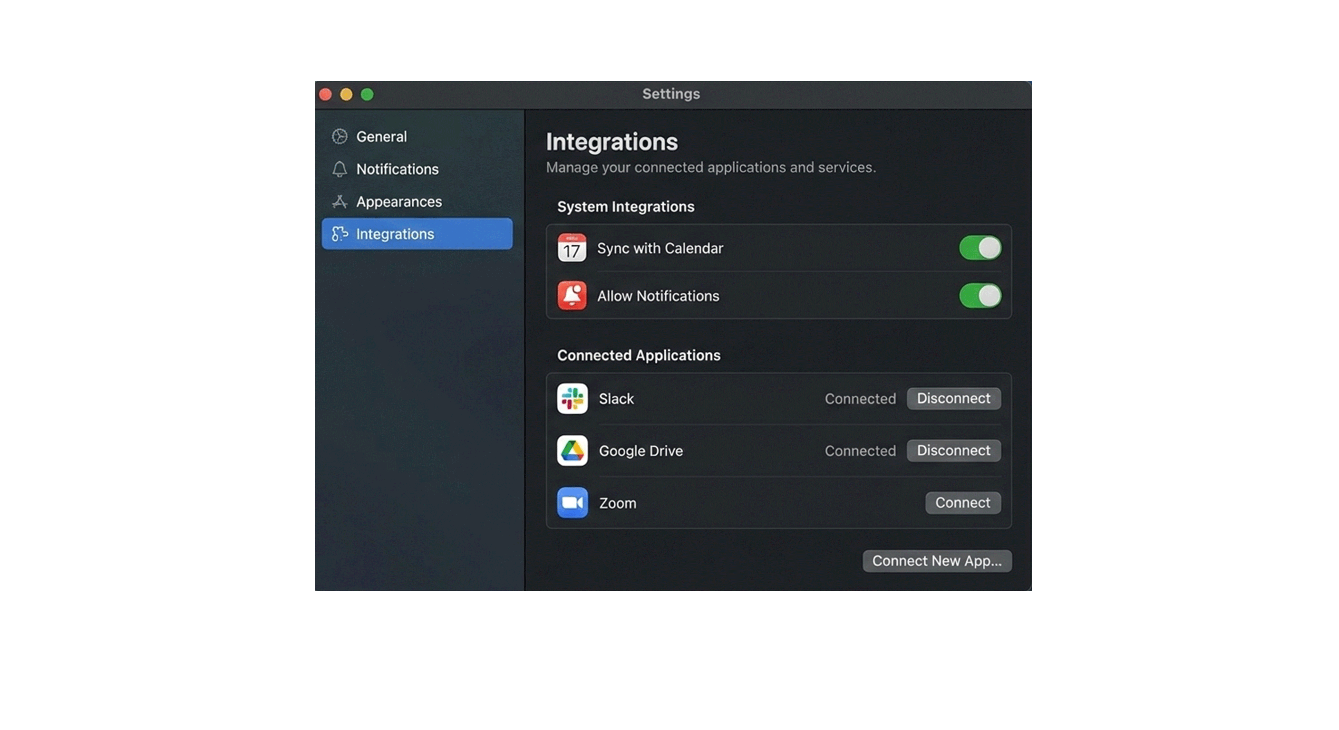The height and width of the screenshot is (730, 1339).
Task: Click the Integrations sidebar icon
Action: click(340, 234)
